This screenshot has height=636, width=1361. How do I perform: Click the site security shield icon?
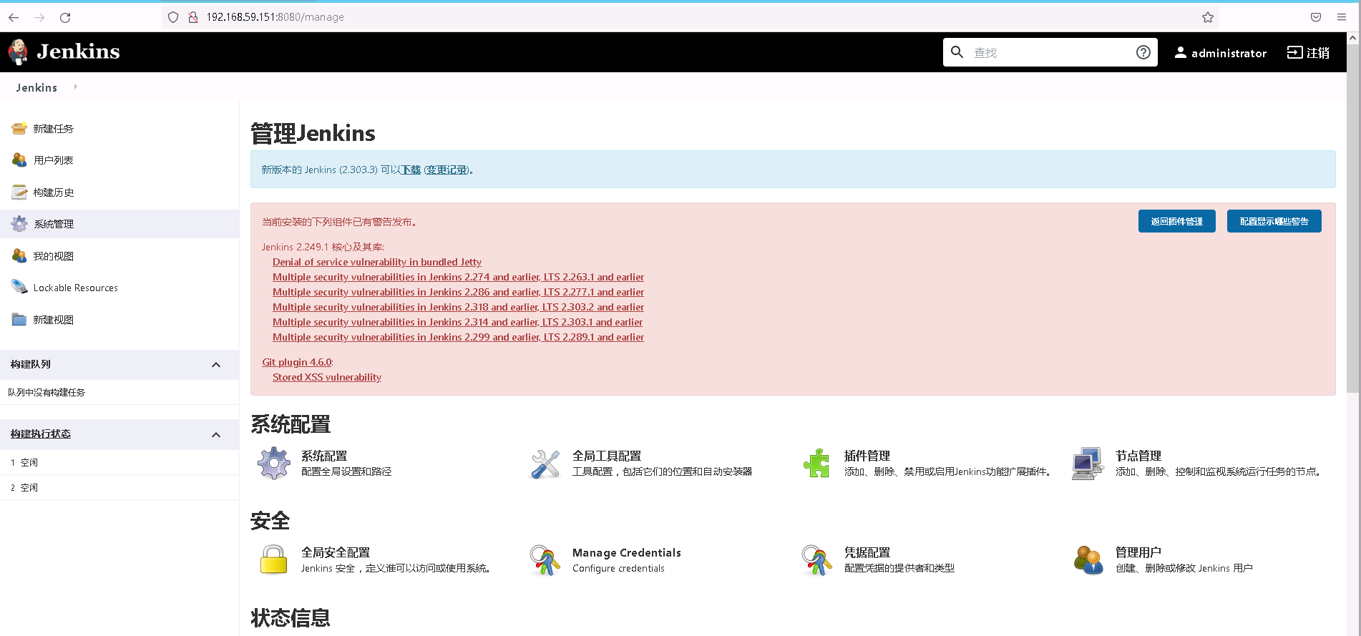click(173, 17)
